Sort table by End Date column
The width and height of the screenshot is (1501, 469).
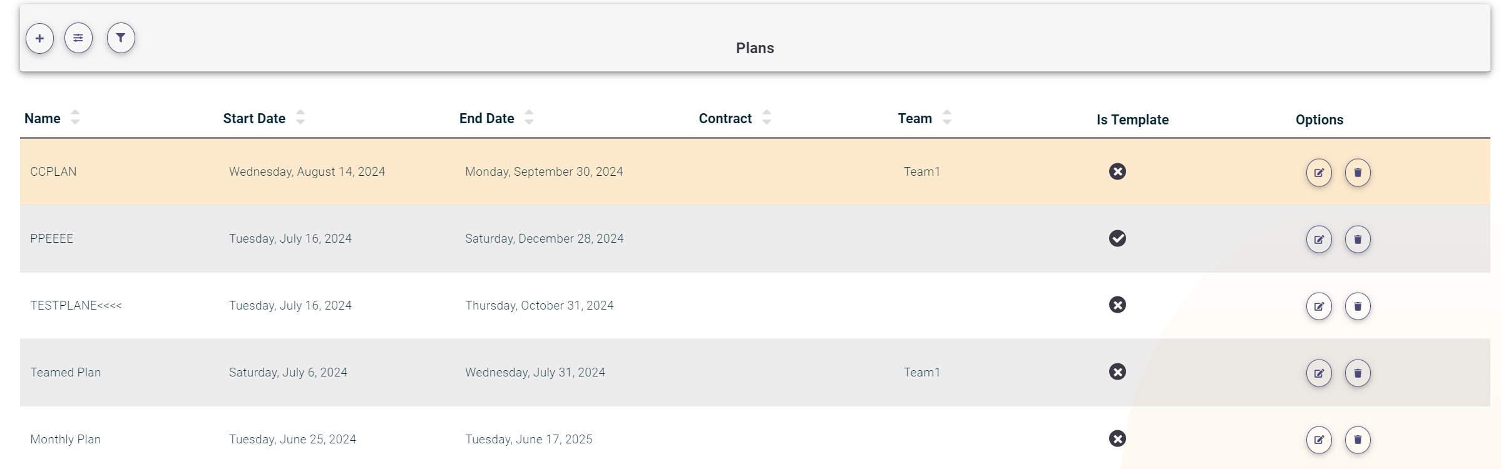point(529,118)
